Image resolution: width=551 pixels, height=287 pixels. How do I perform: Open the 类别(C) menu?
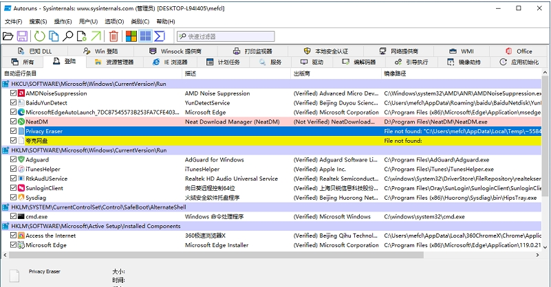click(140, 21)
